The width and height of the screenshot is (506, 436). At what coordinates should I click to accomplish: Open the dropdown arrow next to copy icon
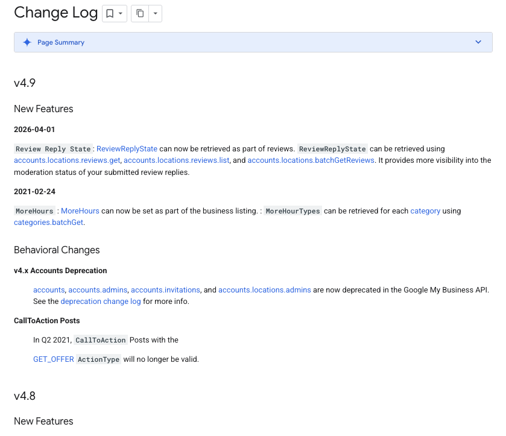(x=155, y=13)
